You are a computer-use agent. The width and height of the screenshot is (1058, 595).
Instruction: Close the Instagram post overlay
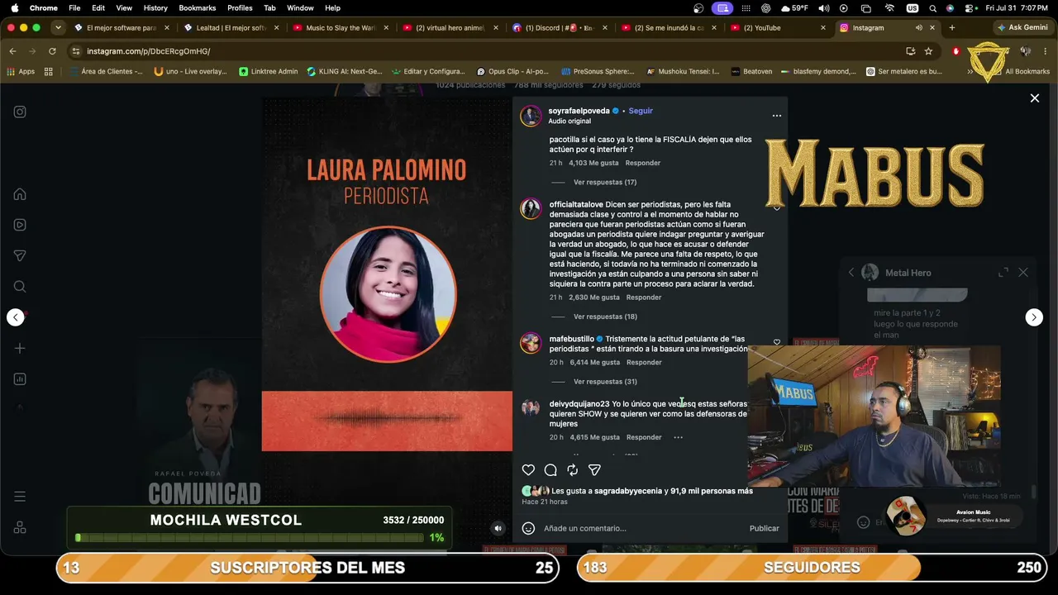(1034, 98)
